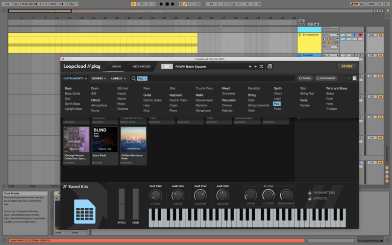The image size is (392, 245).
Task: Switch to grid view layout icon
Action: (x=354, y=78)
